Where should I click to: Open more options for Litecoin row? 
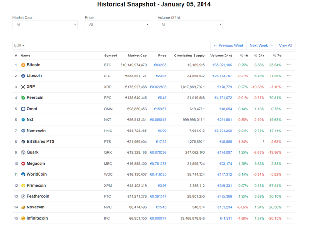point(289,75)
